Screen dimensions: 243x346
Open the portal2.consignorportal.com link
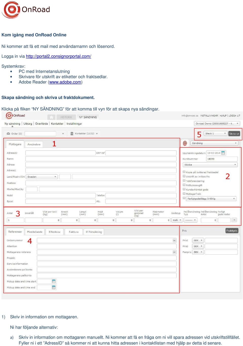coord(58,56)
